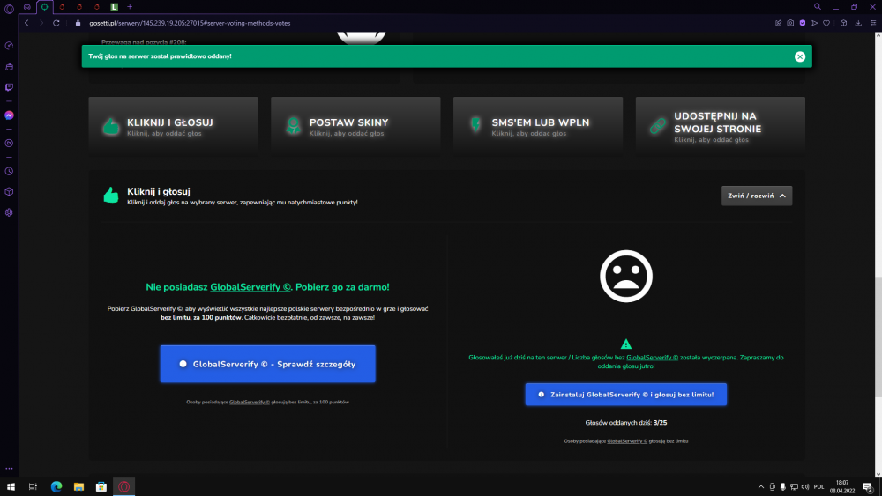Open the Player icon in sidebar
Image resolution: width=882 pixels, height=496 pixels.
click(x=9, y=144)
